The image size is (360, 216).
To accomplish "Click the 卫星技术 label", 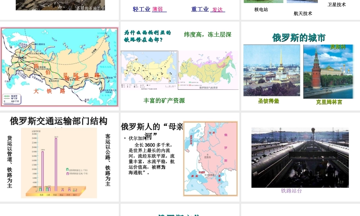I will [337, 5].
